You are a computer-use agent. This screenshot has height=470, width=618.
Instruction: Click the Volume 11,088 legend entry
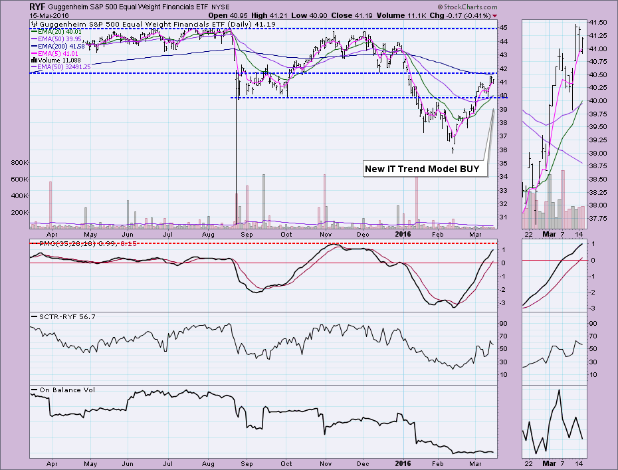tap(56, 60)
